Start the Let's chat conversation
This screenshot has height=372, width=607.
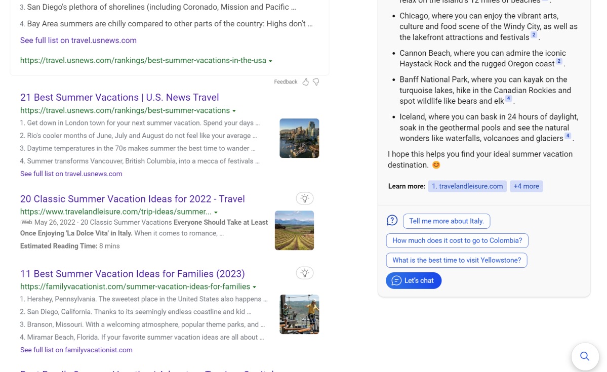click(414, 280)
